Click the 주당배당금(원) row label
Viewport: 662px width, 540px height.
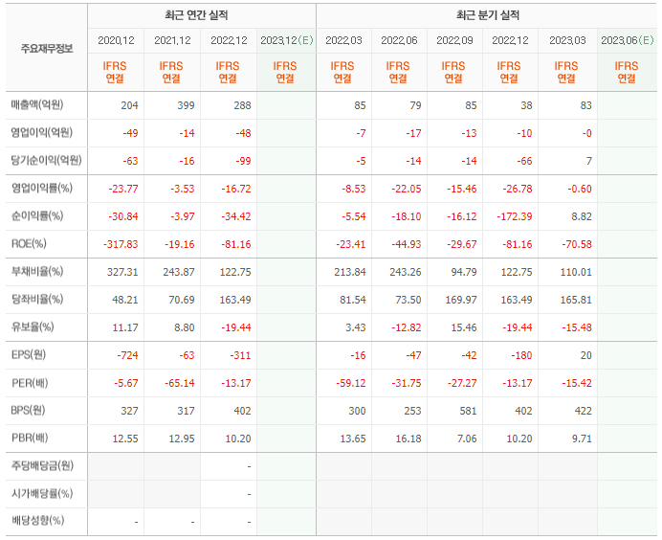pos(42,465)
